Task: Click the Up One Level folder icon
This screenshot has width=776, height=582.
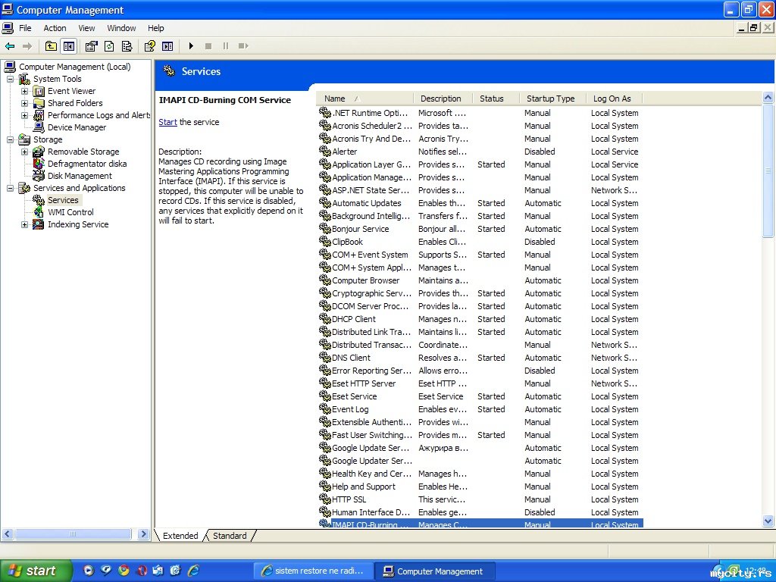Action: (51, 46)
